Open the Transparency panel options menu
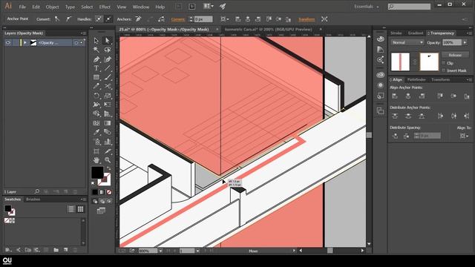Image resolution: width=475 pixels, height=267 pixels. pyautogui.click(x=468, y=33)
